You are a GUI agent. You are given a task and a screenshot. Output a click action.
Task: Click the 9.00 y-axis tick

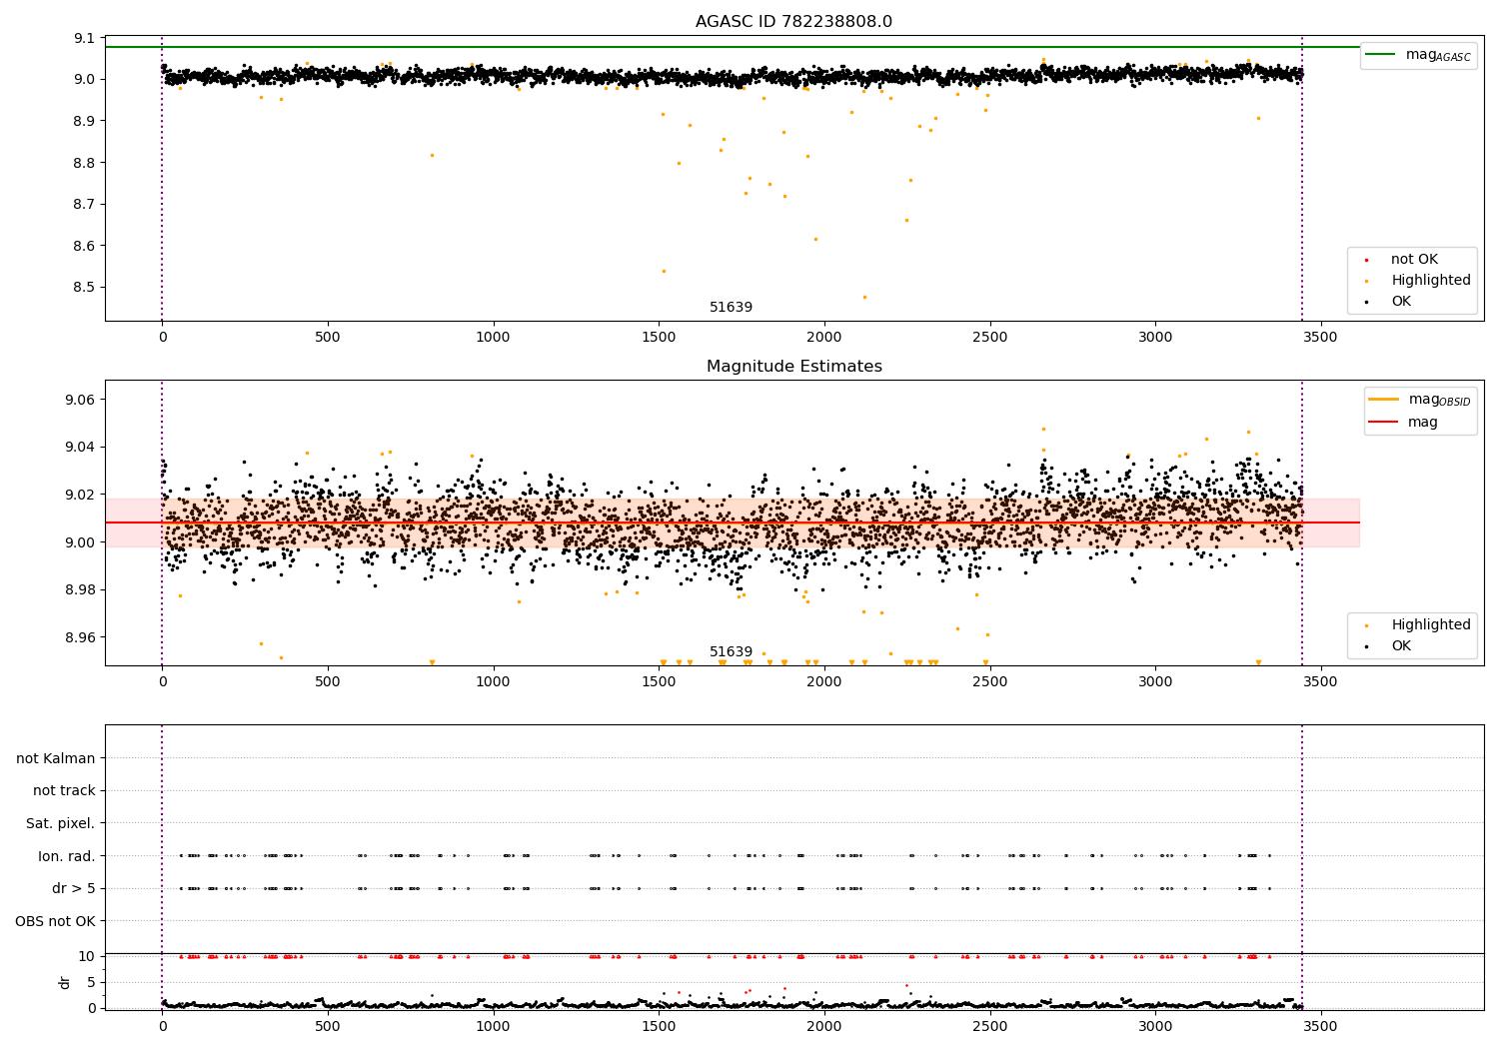[x=81, y=542]
